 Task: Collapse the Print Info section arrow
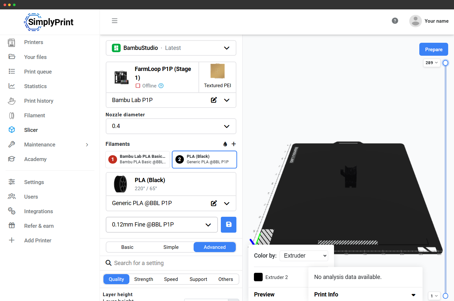[413, 295]
